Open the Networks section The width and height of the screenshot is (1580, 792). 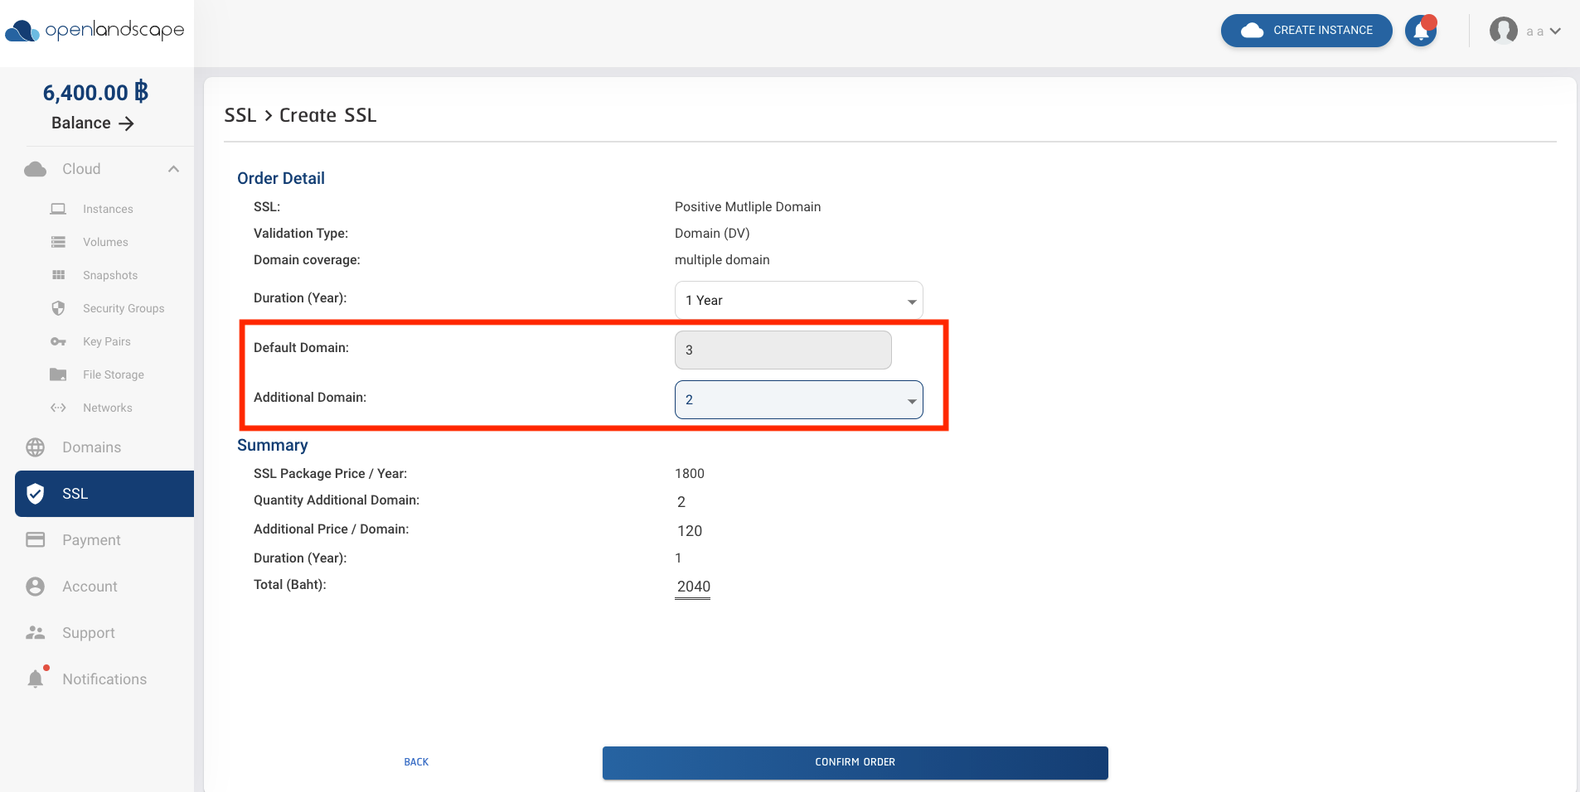pyautogui.click(x=108, y=408)
